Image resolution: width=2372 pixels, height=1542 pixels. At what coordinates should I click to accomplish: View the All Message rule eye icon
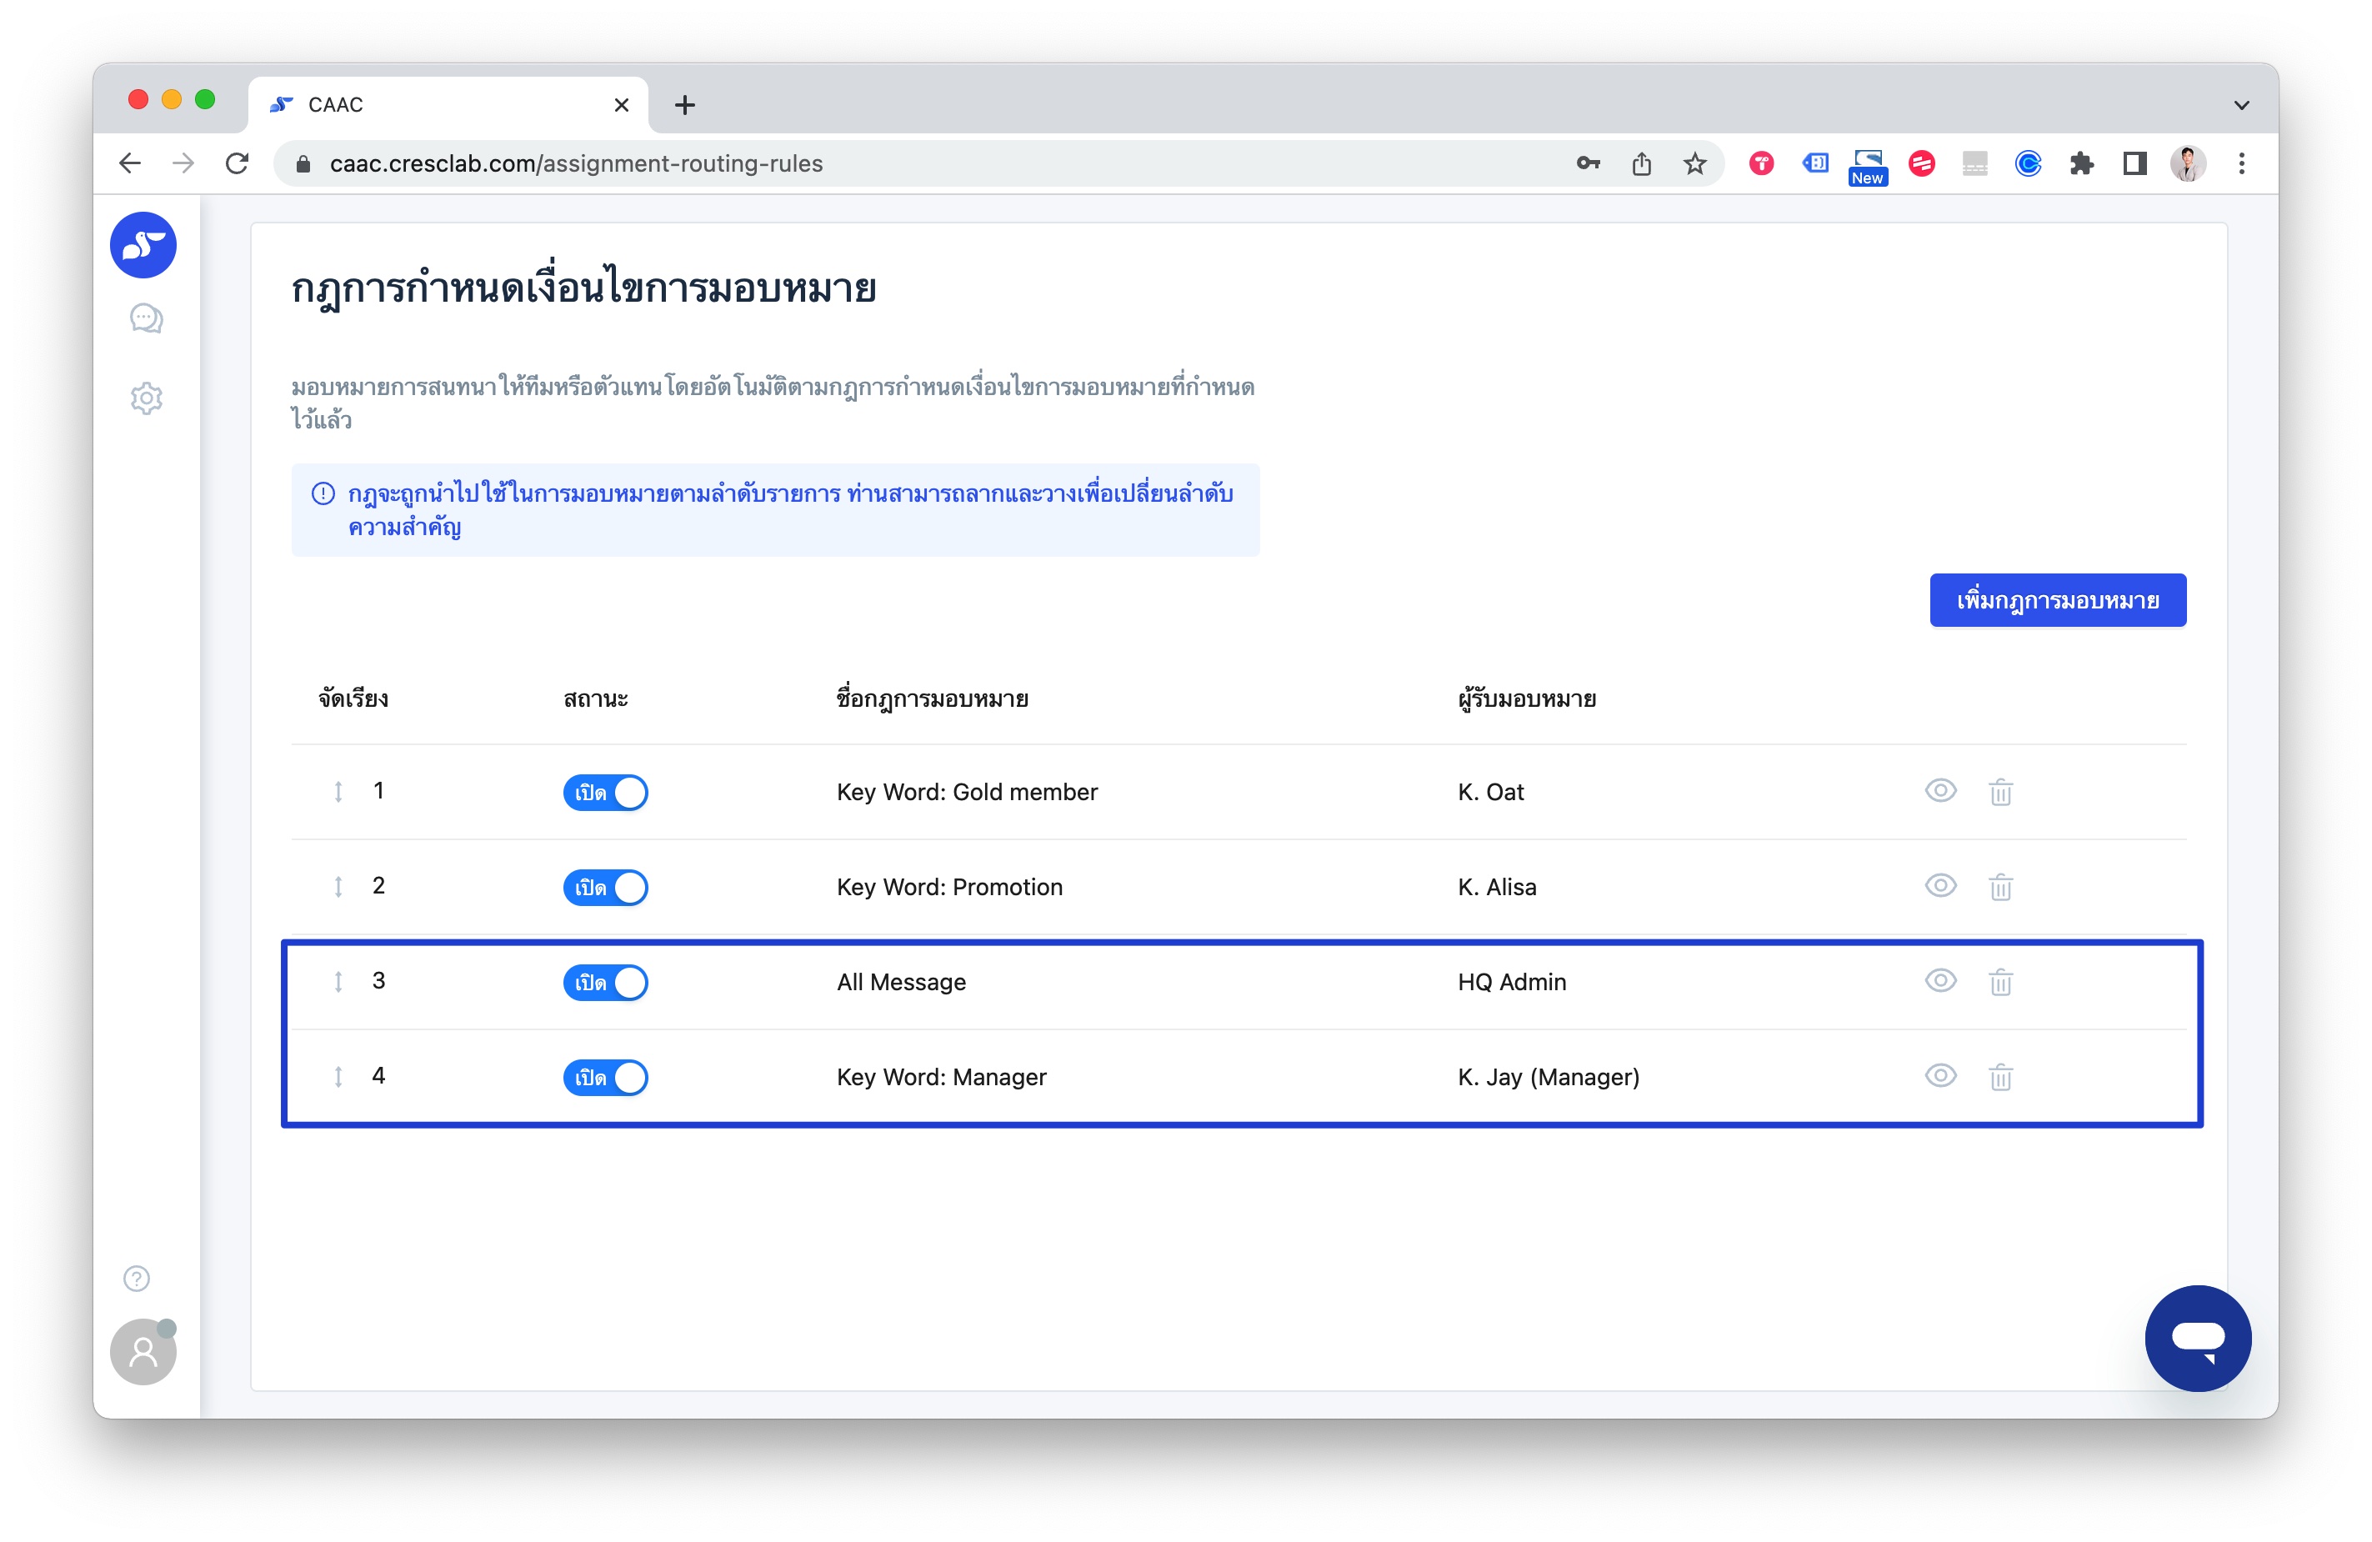click(x=1939, y=981)
